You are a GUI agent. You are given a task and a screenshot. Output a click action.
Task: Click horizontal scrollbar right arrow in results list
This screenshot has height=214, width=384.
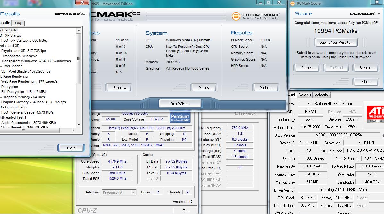[x=73, y=131]
